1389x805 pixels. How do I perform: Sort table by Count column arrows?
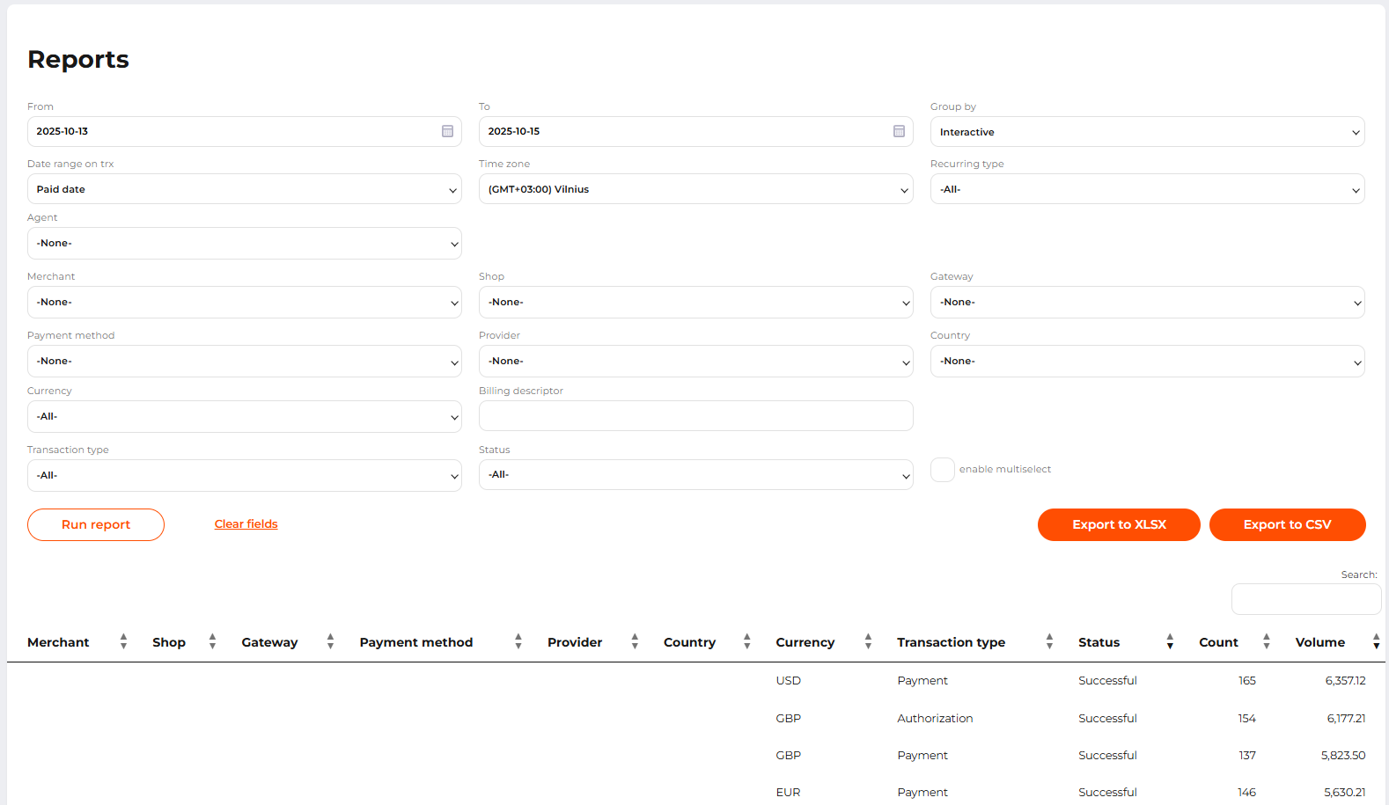(x=1266, y=641)
